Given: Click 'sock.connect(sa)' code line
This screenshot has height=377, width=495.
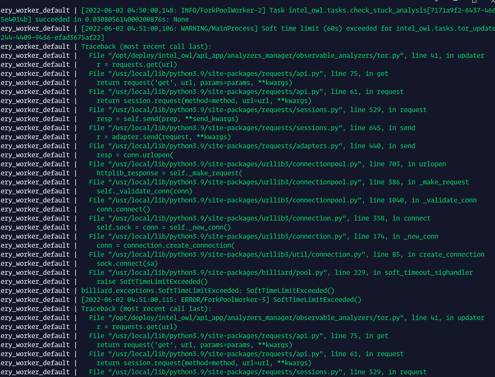Looking at the screenshot, I should 127,264.
